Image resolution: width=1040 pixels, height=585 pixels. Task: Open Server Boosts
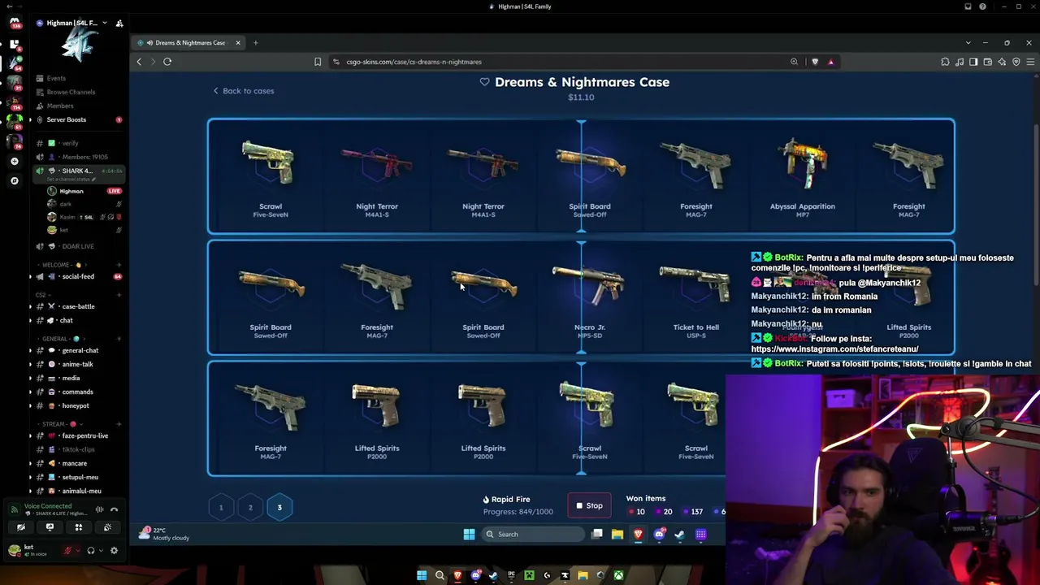[x=67, y=119]
